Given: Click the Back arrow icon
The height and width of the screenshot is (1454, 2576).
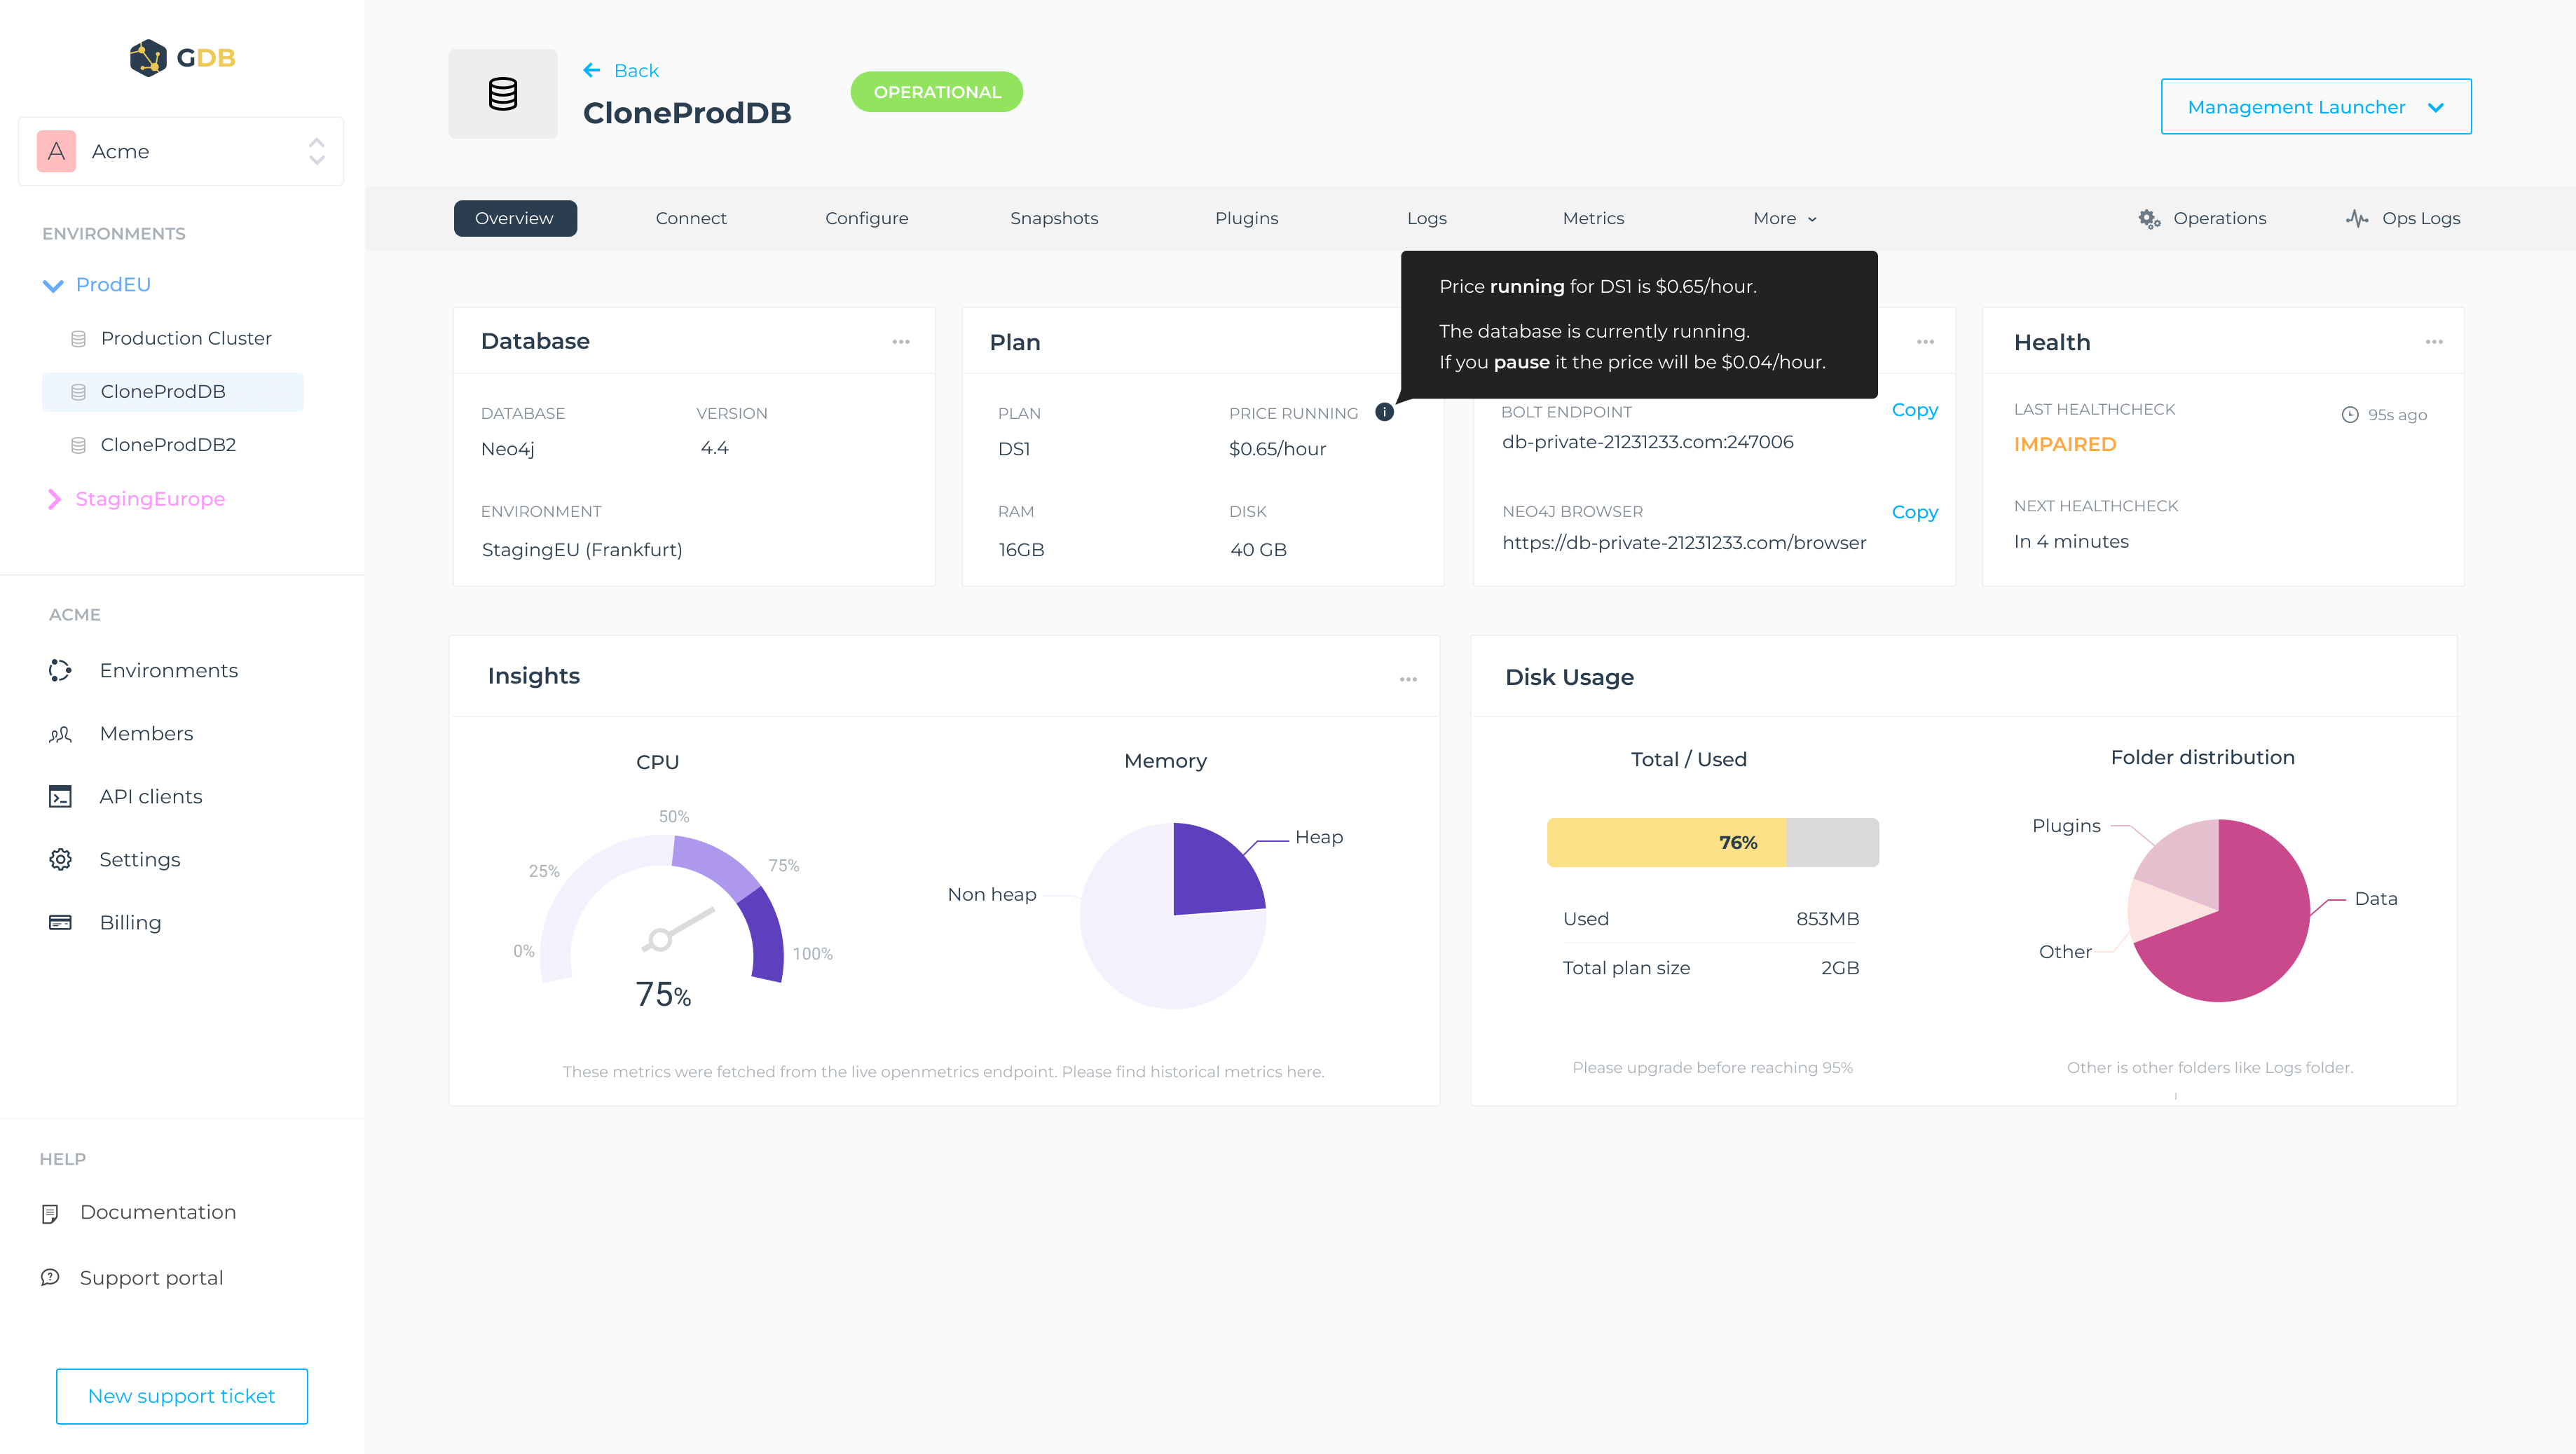Looking at the screenshot, I should tap(592, 70).
